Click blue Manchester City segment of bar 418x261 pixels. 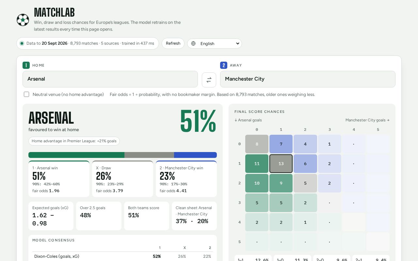click(x=195, y=155)
